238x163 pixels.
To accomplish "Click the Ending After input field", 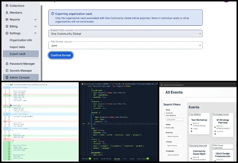I will point(175,120).
